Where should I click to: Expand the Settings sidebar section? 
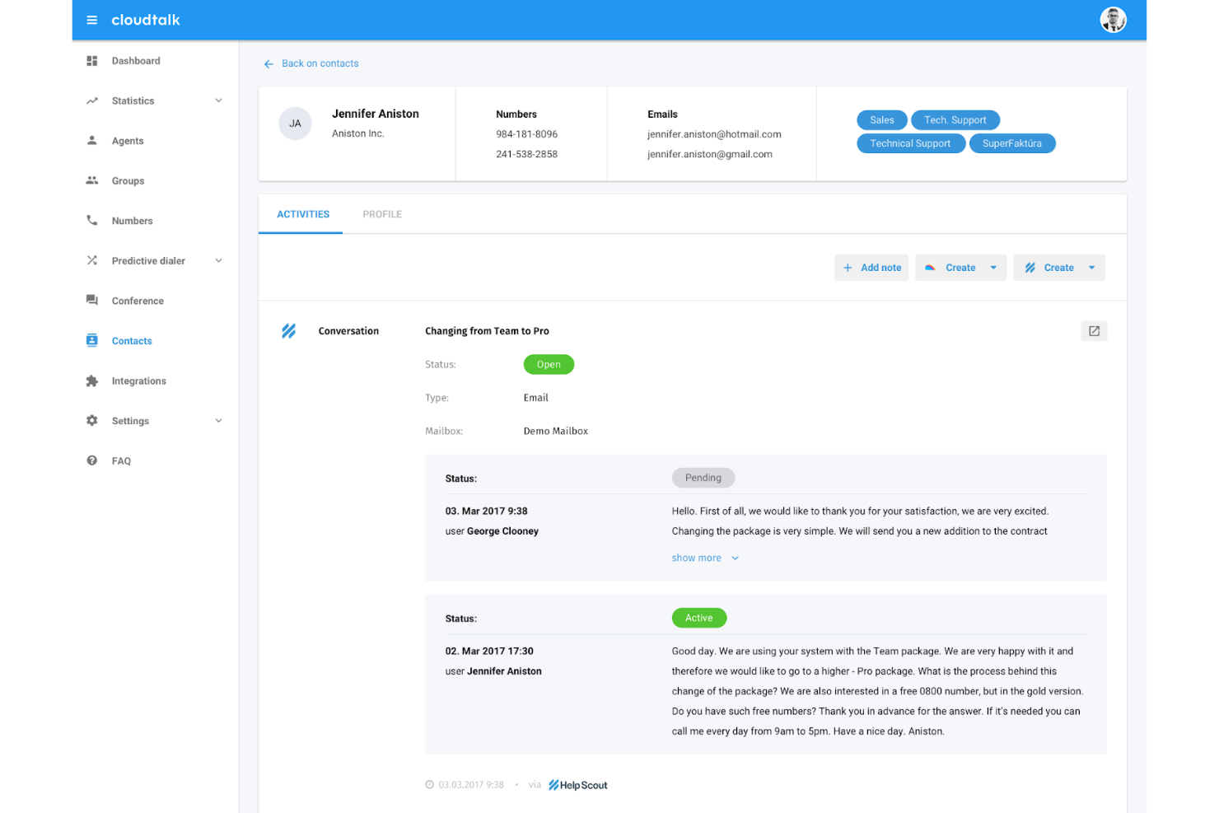(x=217, y=420)
